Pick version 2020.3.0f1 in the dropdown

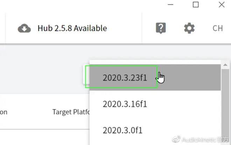(155, 130)
